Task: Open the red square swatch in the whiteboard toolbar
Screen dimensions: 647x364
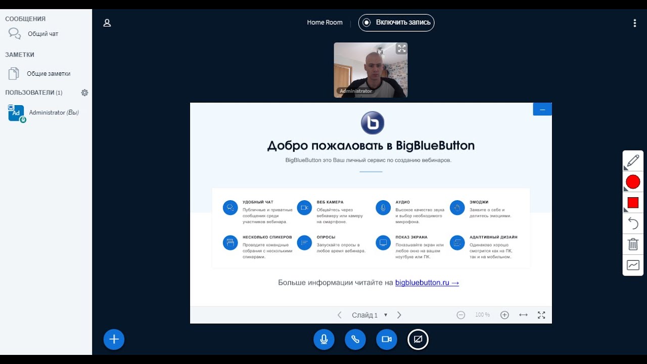Action: (633, 203)
